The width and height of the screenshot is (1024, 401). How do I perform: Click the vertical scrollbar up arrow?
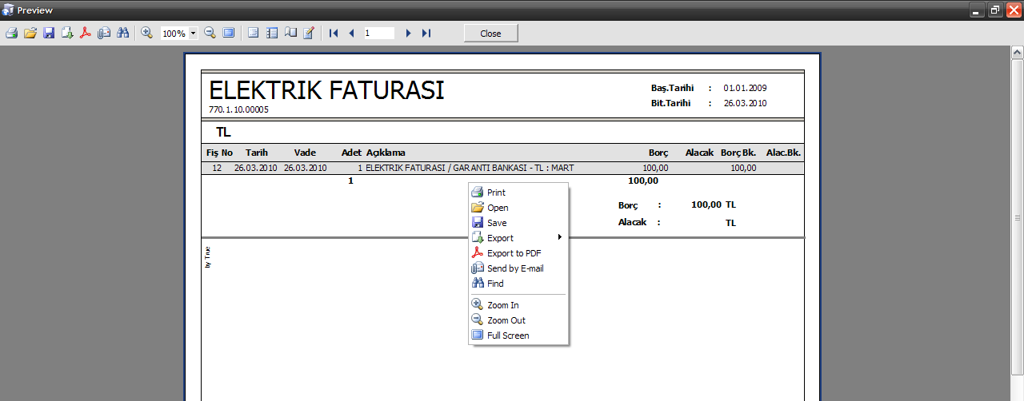click(x=1018, y=52)
